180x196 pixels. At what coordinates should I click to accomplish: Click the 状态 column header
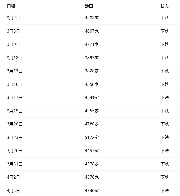[x=165, y=6]
